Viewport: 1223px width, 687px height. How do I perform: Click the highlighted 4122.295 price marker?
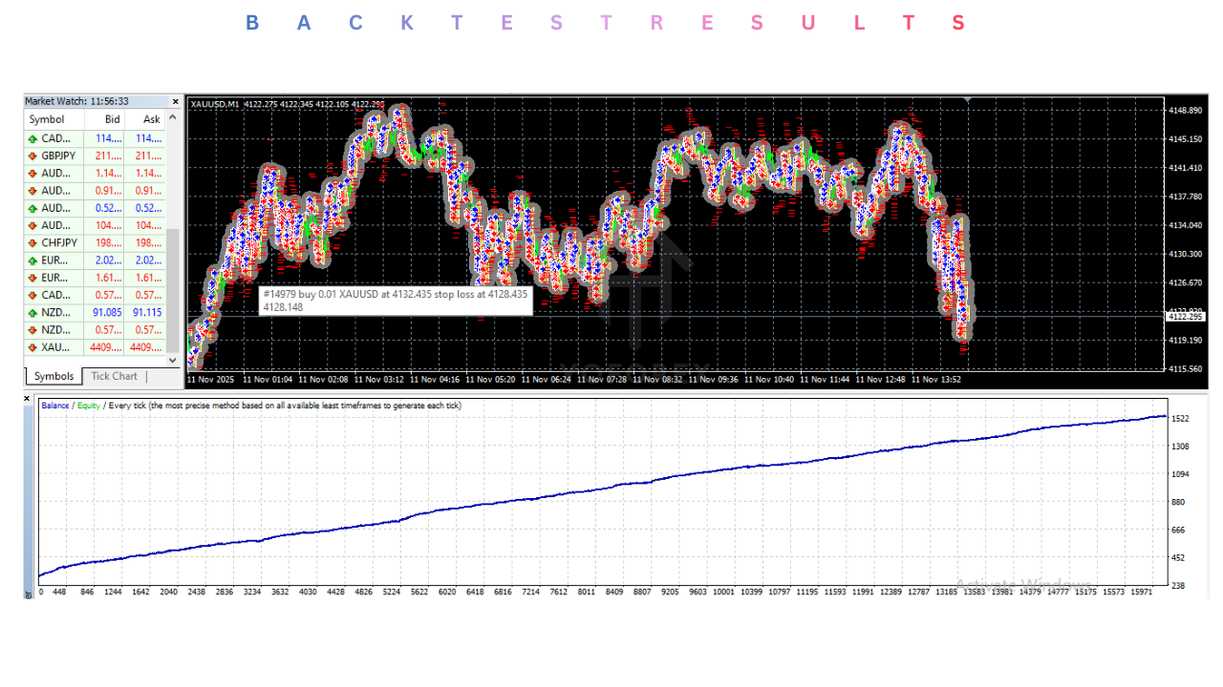coord(1185,316)
